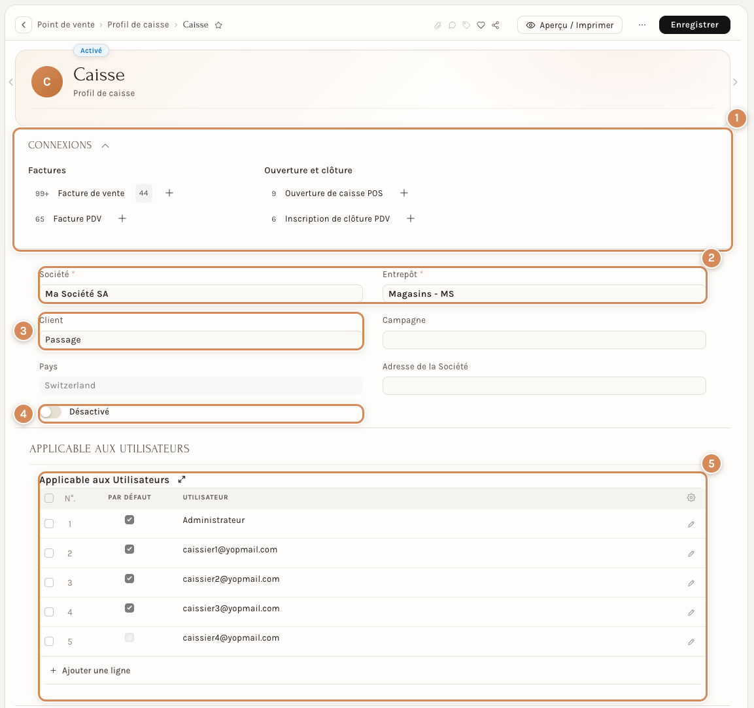Add new Inscription de clôture PDV with plus
Screen dimensions: 754x708
pos(411,219)
